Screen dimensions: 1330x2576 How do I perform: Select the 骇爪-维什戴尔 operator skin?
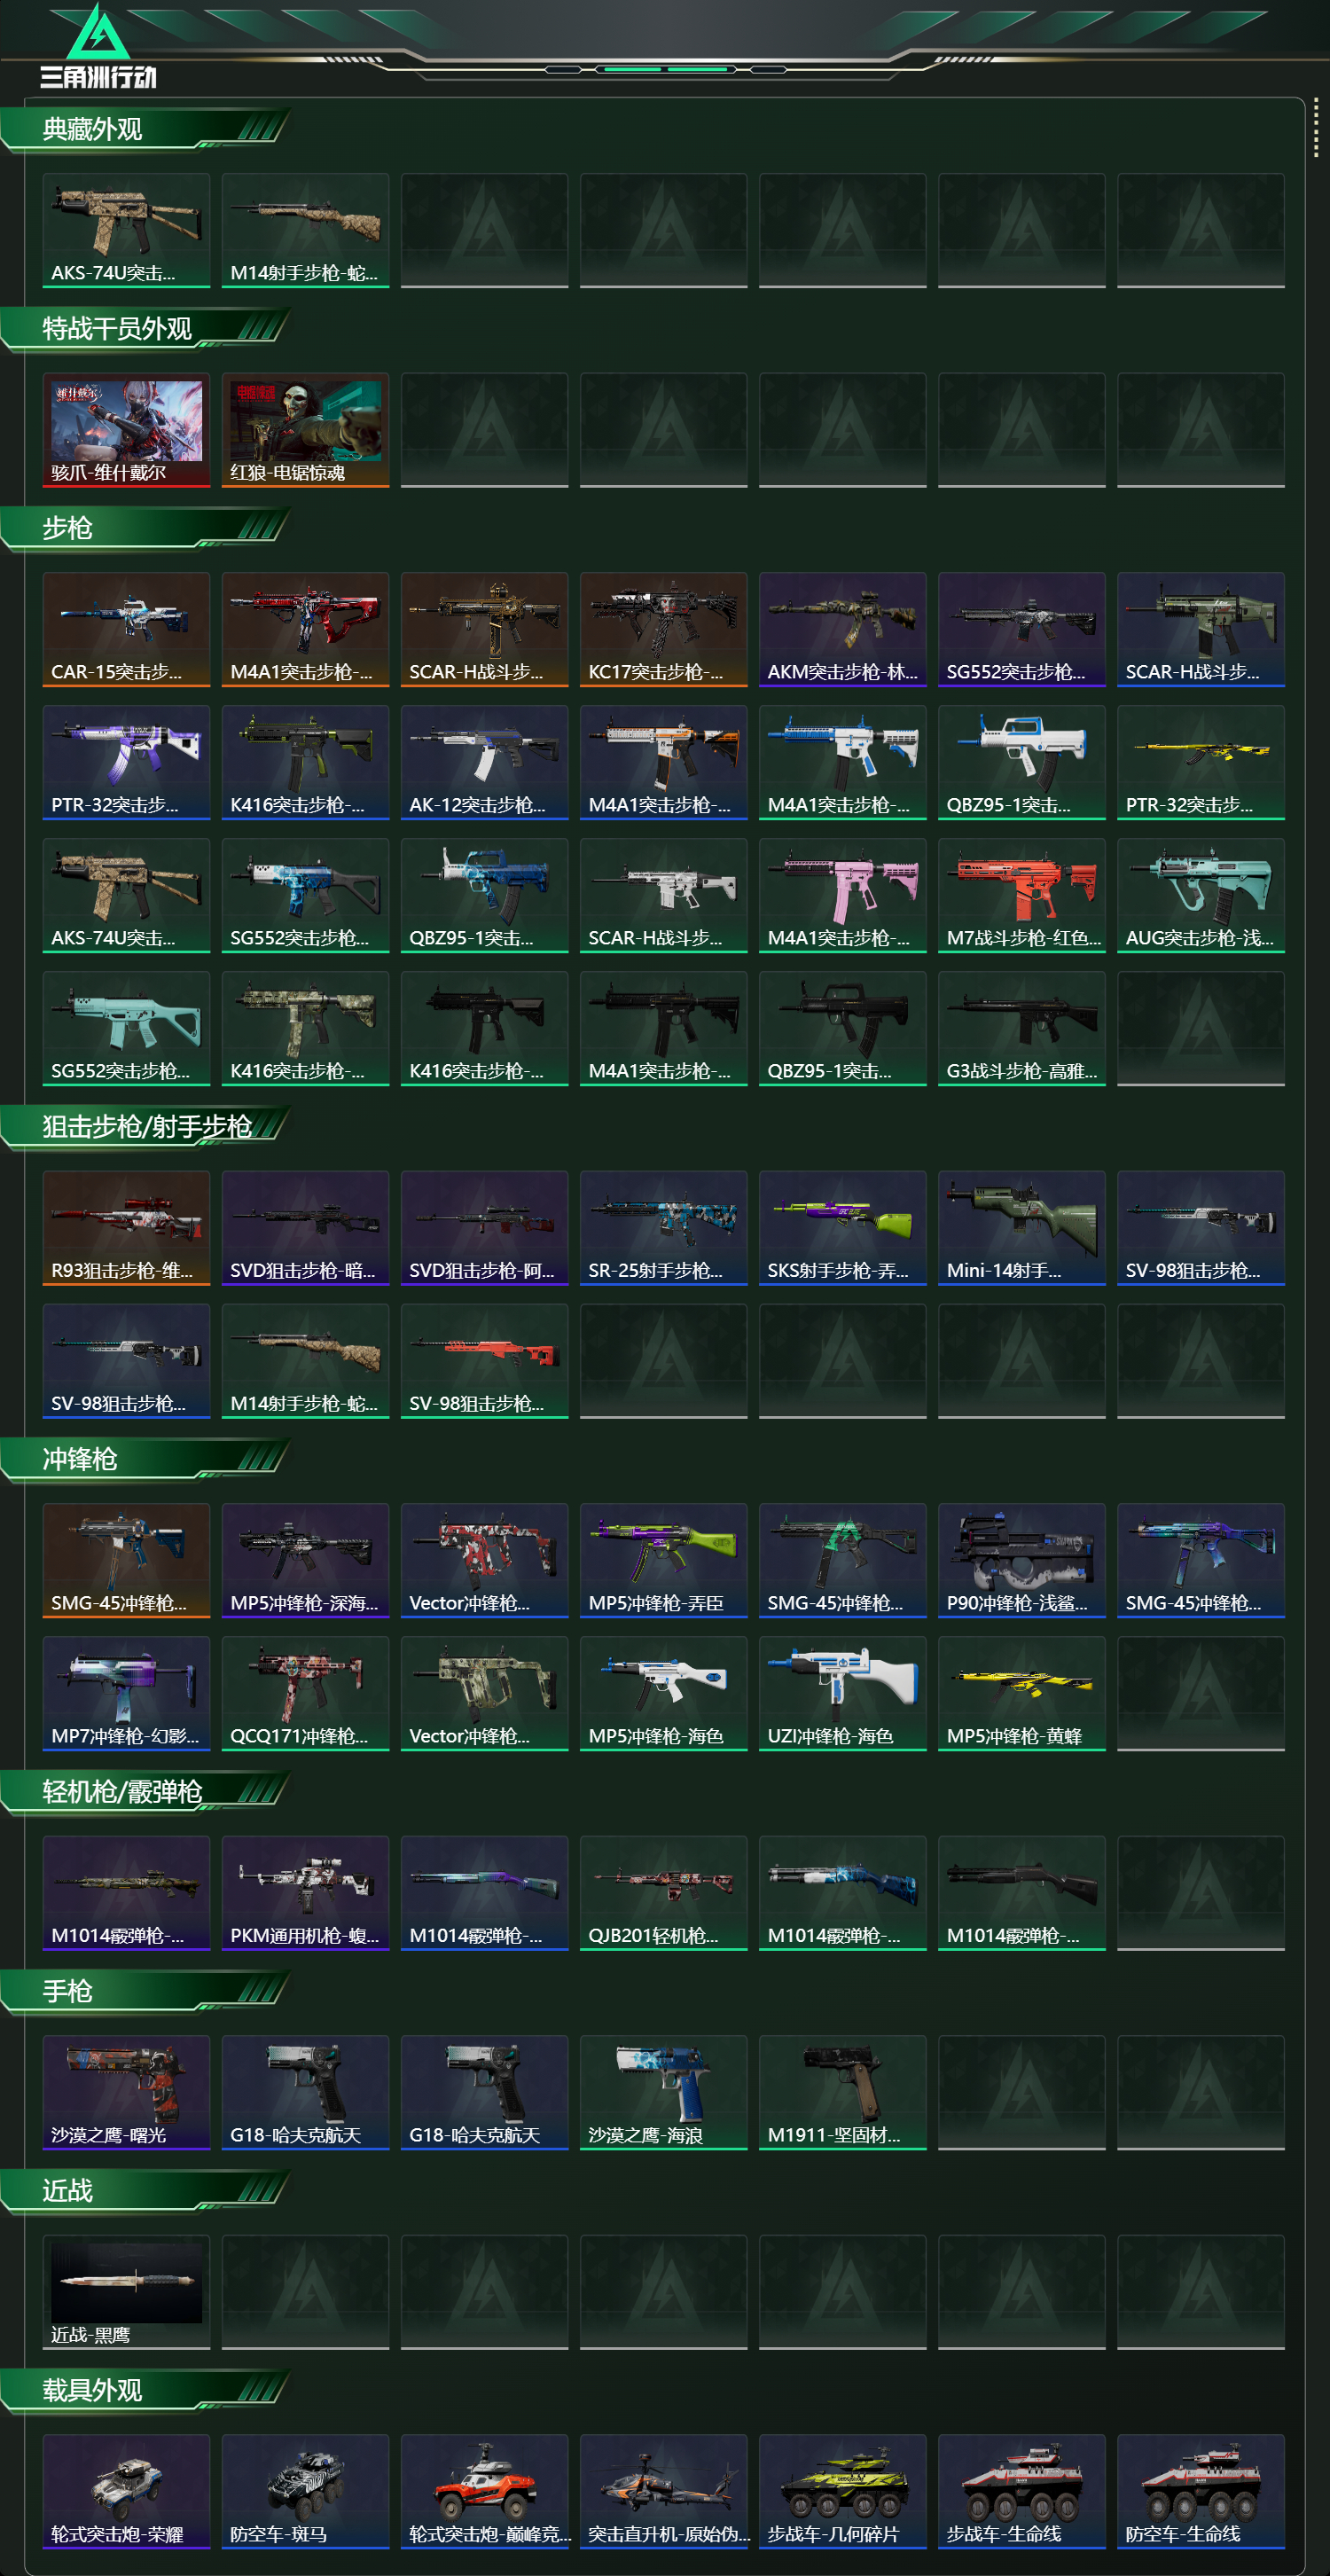pos(126,430)
